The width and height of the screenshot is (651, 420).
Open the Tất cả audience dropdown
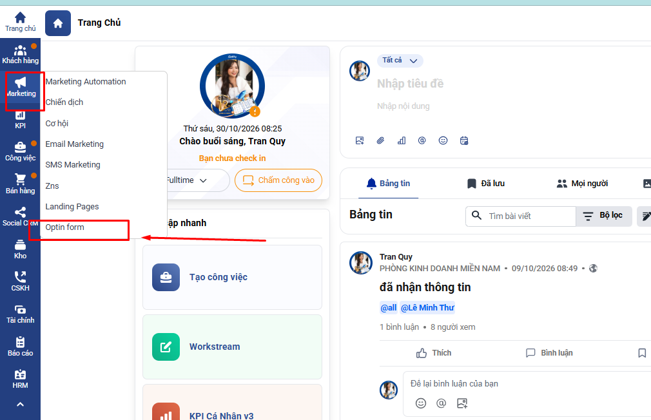click(400, 61)
